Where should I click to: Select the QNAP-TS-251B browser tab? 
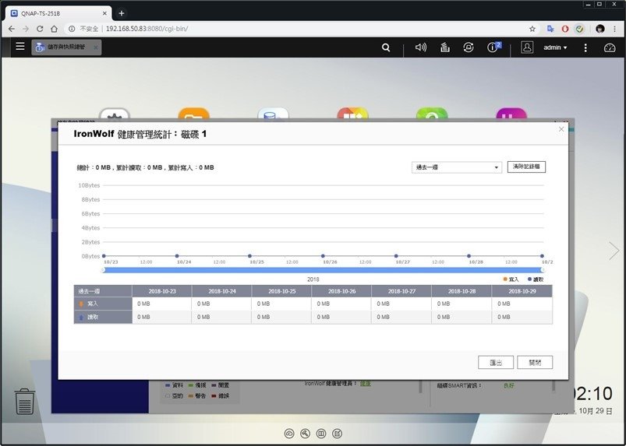coord(59,13)
